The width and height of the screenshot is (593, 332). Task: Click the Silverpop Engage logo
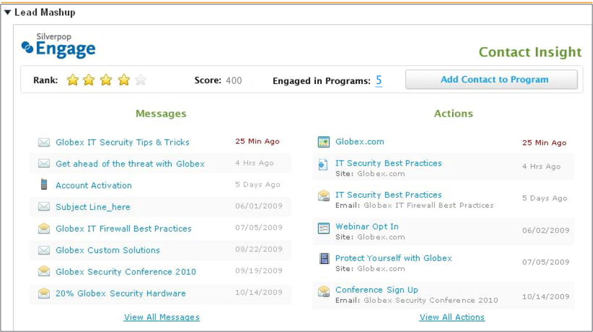58,46
